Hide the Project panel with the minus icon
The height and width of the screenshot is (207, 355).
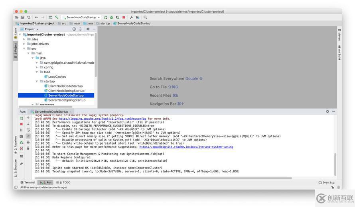coord(94,29)
